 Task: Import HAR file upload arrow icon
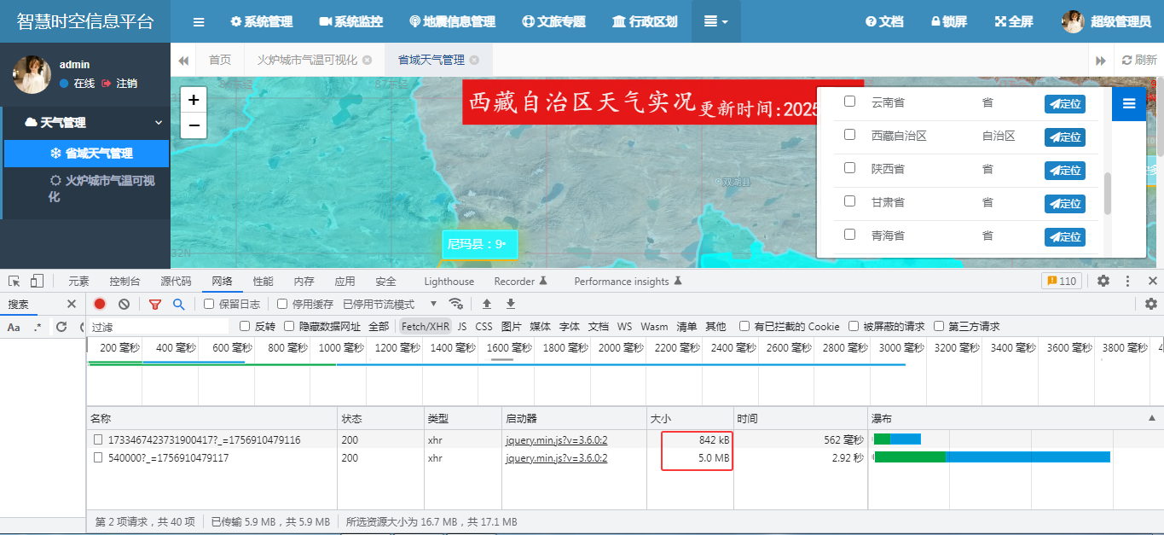click(487, 304)
